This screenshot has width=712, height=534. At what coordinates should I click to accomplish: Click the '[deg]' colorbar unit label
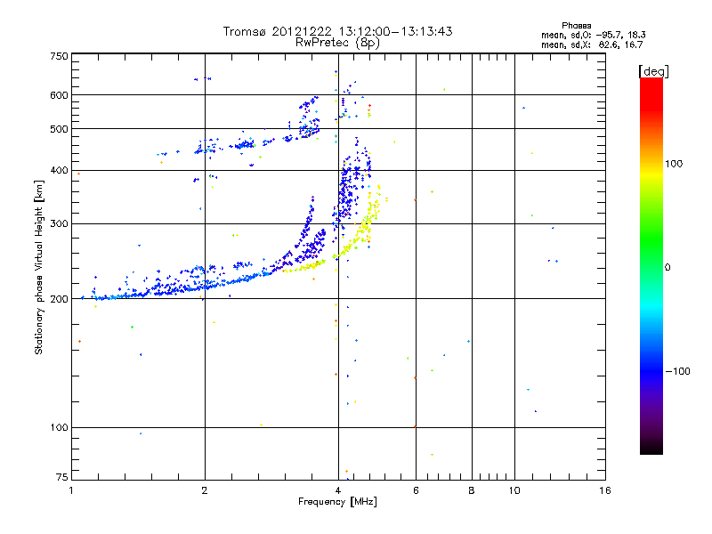653,71
